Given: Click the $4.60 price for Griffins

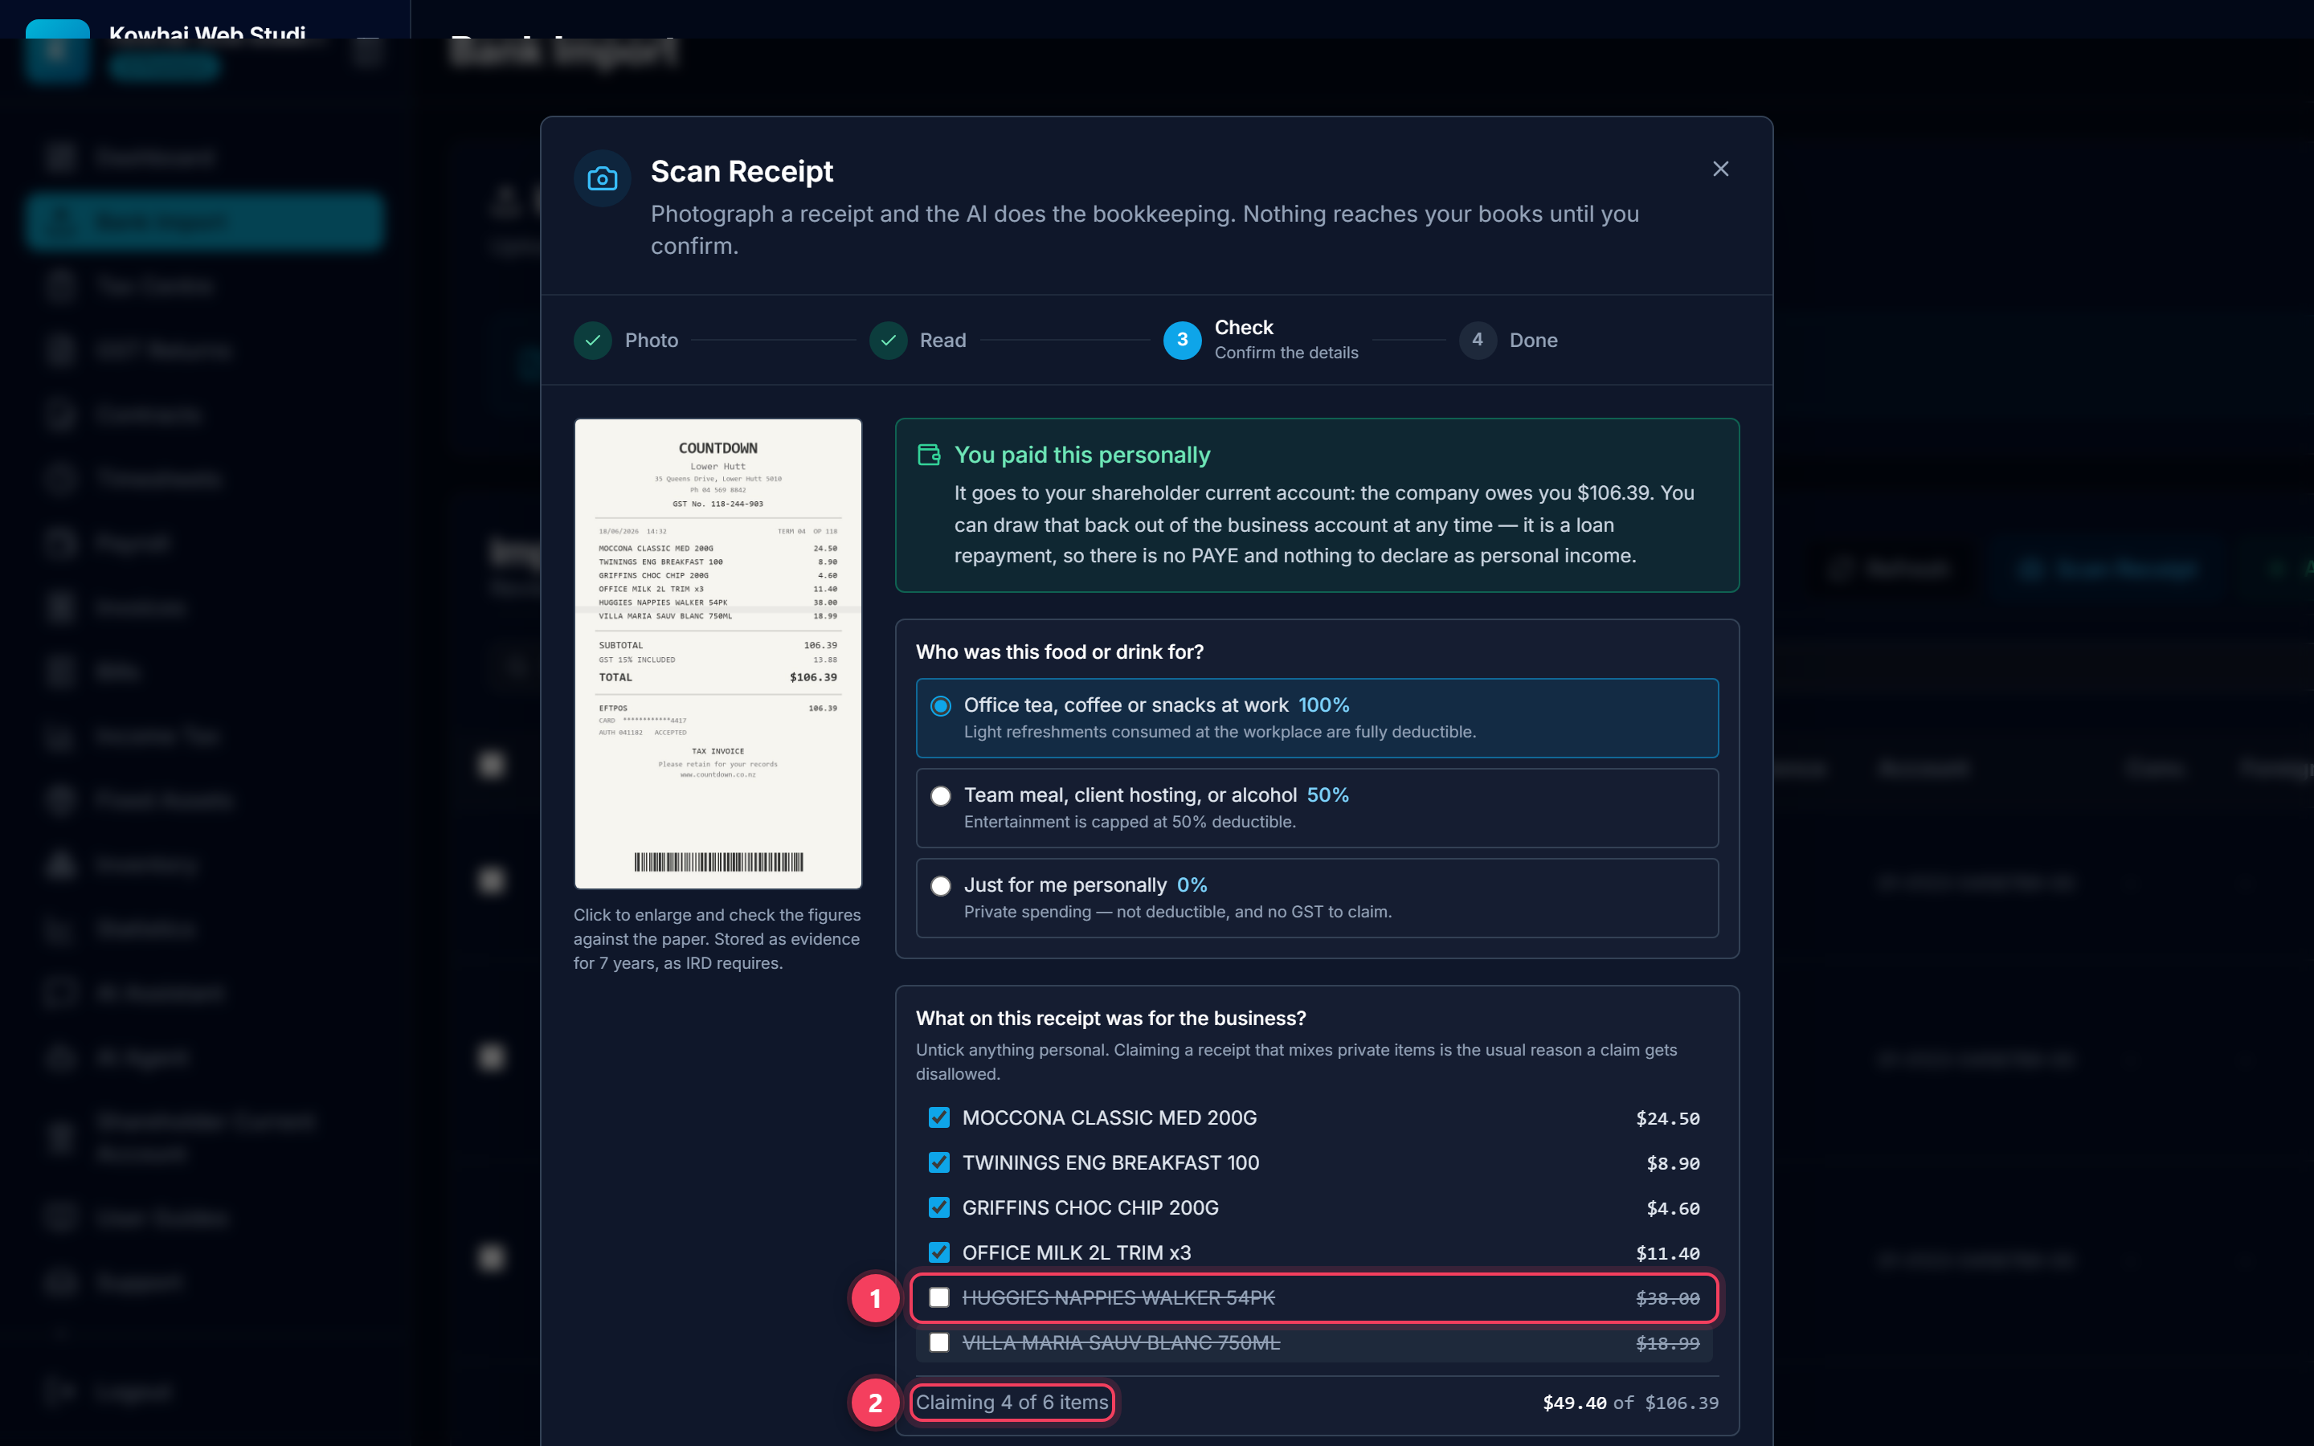Looking at the screenshot, I should (1674, 1209).
